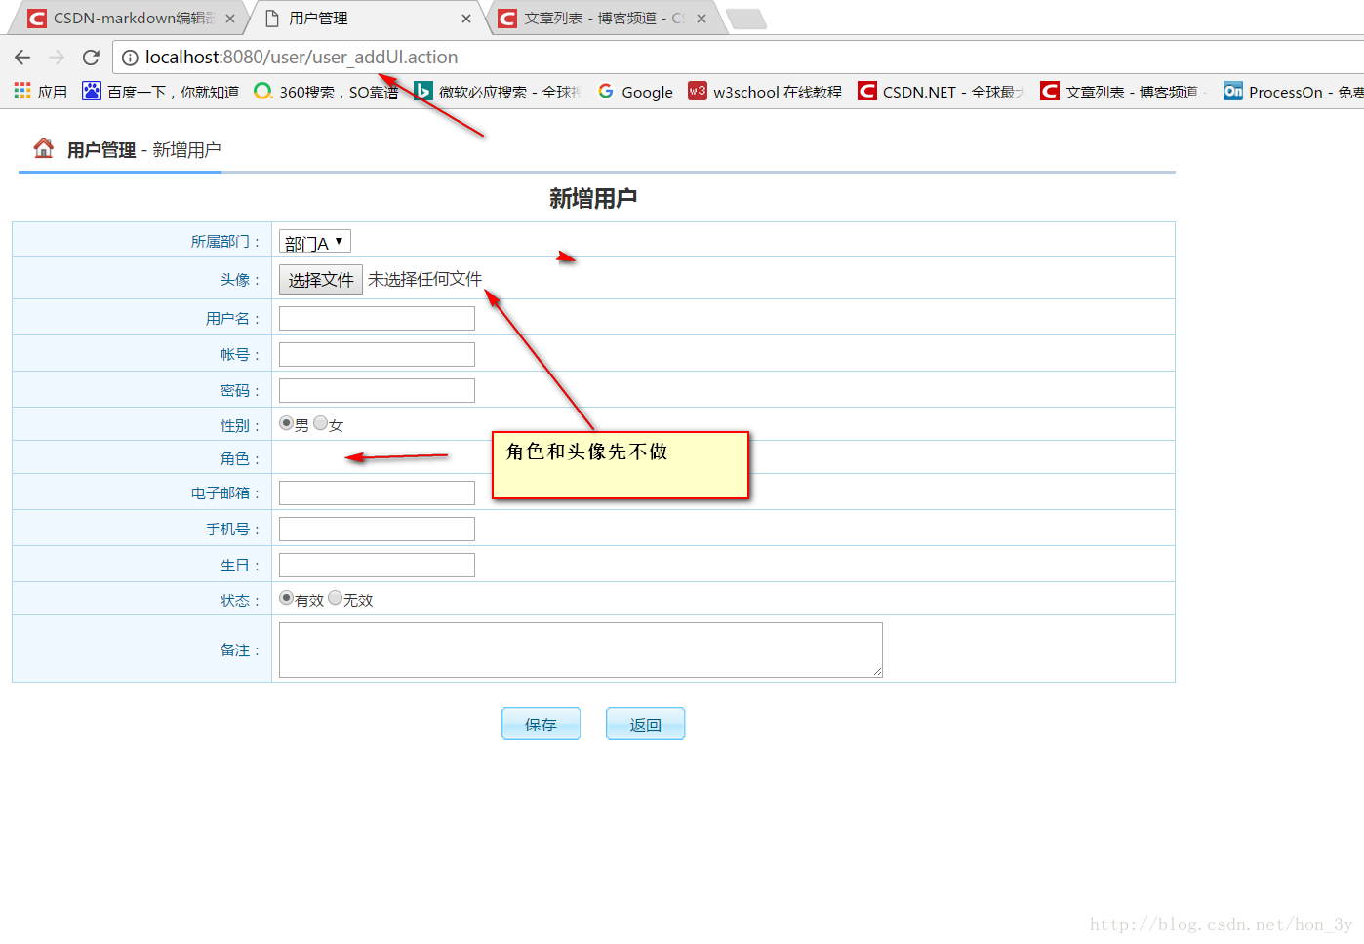Image resolution: width=1364 pixels, height=944 pixels.
Task: Click into the 备注 textarea
Action: pyautogui.click(x=581, y=650)
